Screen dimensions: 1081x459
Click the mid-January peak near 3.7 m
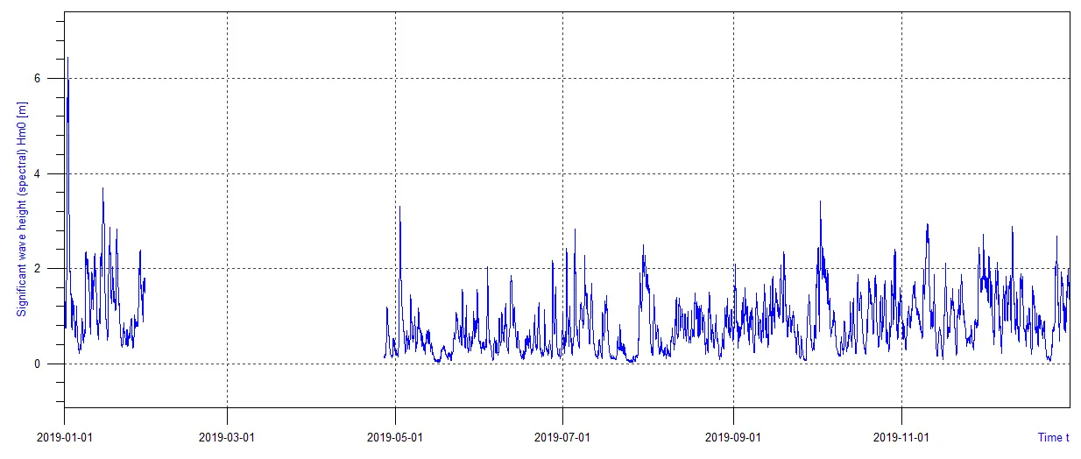pos(102,190)
